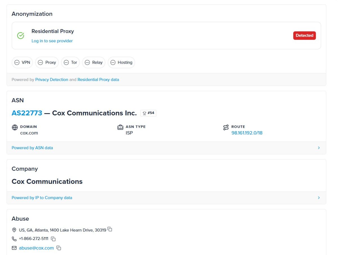Click the Hosting label in its chip
This screenshot has height=255, width=338.
coord(125,62)
